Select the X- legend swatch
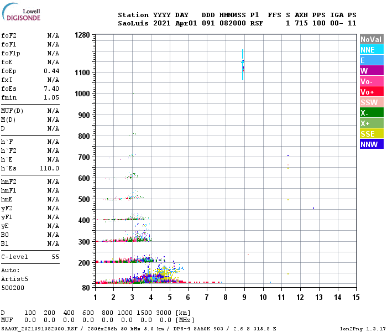387x332 pixels. (x=372, y=113)
